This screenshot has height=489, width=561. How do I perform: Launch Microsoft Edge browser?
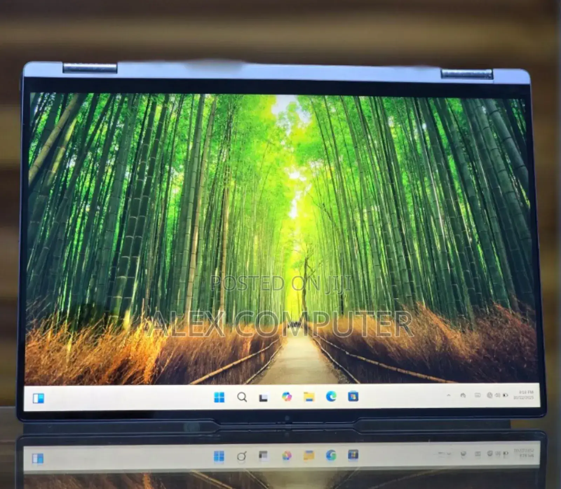[x=330, y=397]
